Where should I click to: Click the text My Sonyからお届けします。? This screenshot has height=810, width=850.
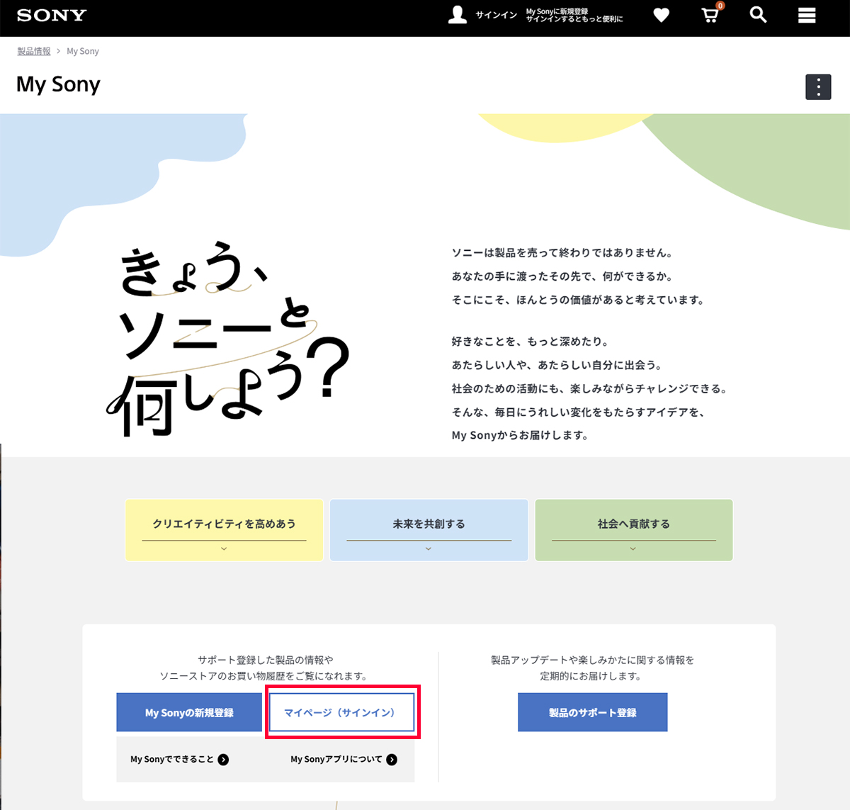(x=521, y=435)
